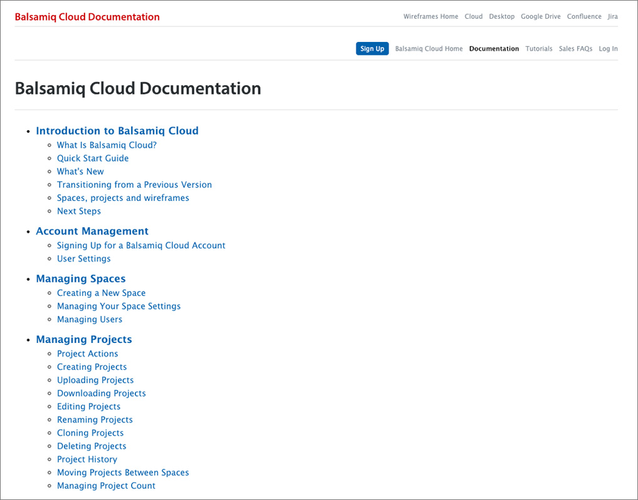Viewport: 638px width, 500px height.
Task: View the What's New page
Action: click(80, 171)
